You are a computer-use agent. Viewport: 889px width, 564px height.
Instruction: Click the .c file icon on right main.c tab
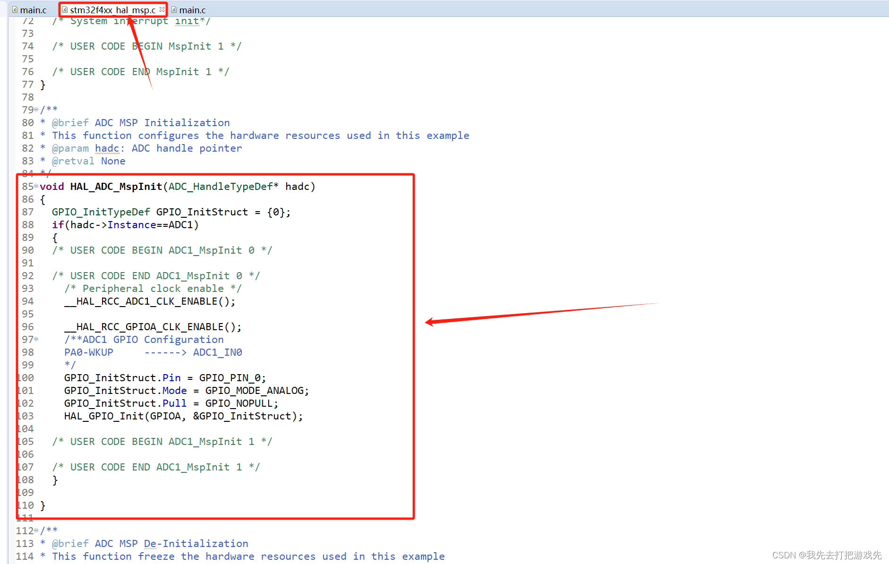click(173, 9)
